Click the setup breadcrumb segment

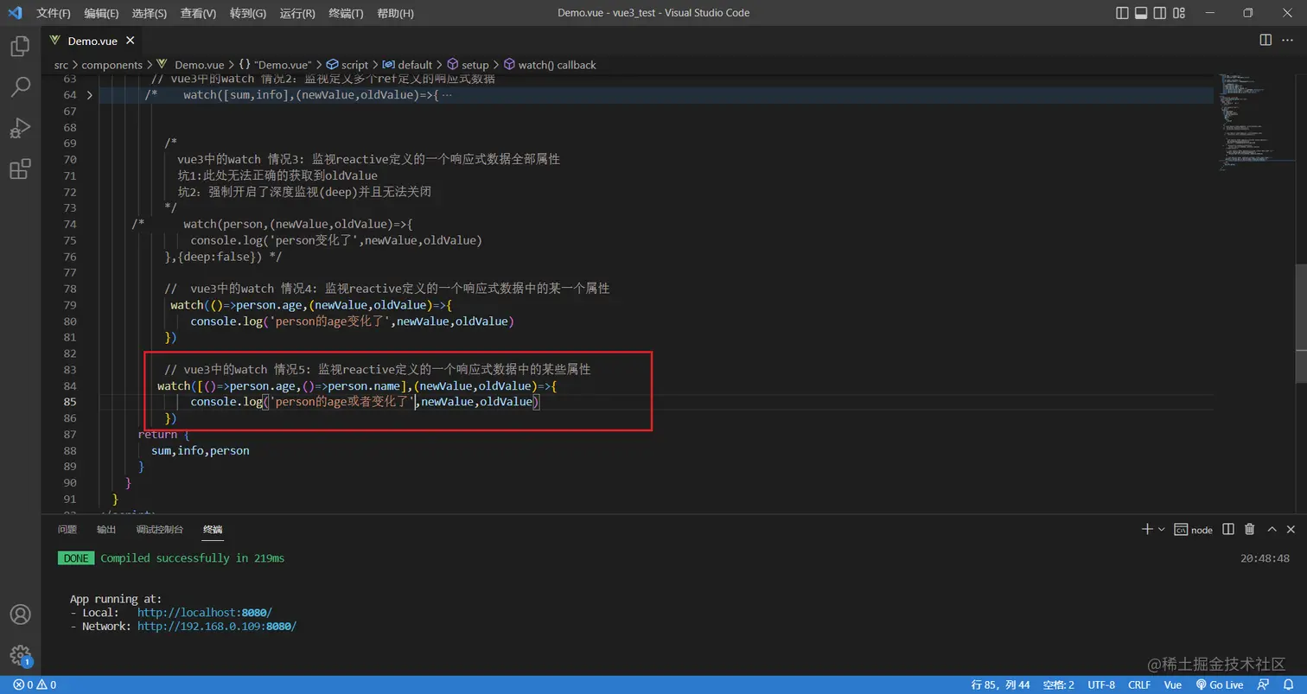click(x=468, y=65)
